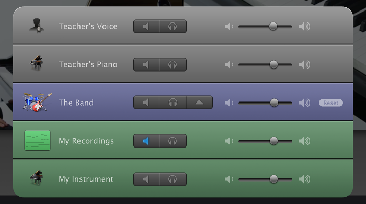
Task: Click high volume icon for My Recordings
Action: (304, 141)
